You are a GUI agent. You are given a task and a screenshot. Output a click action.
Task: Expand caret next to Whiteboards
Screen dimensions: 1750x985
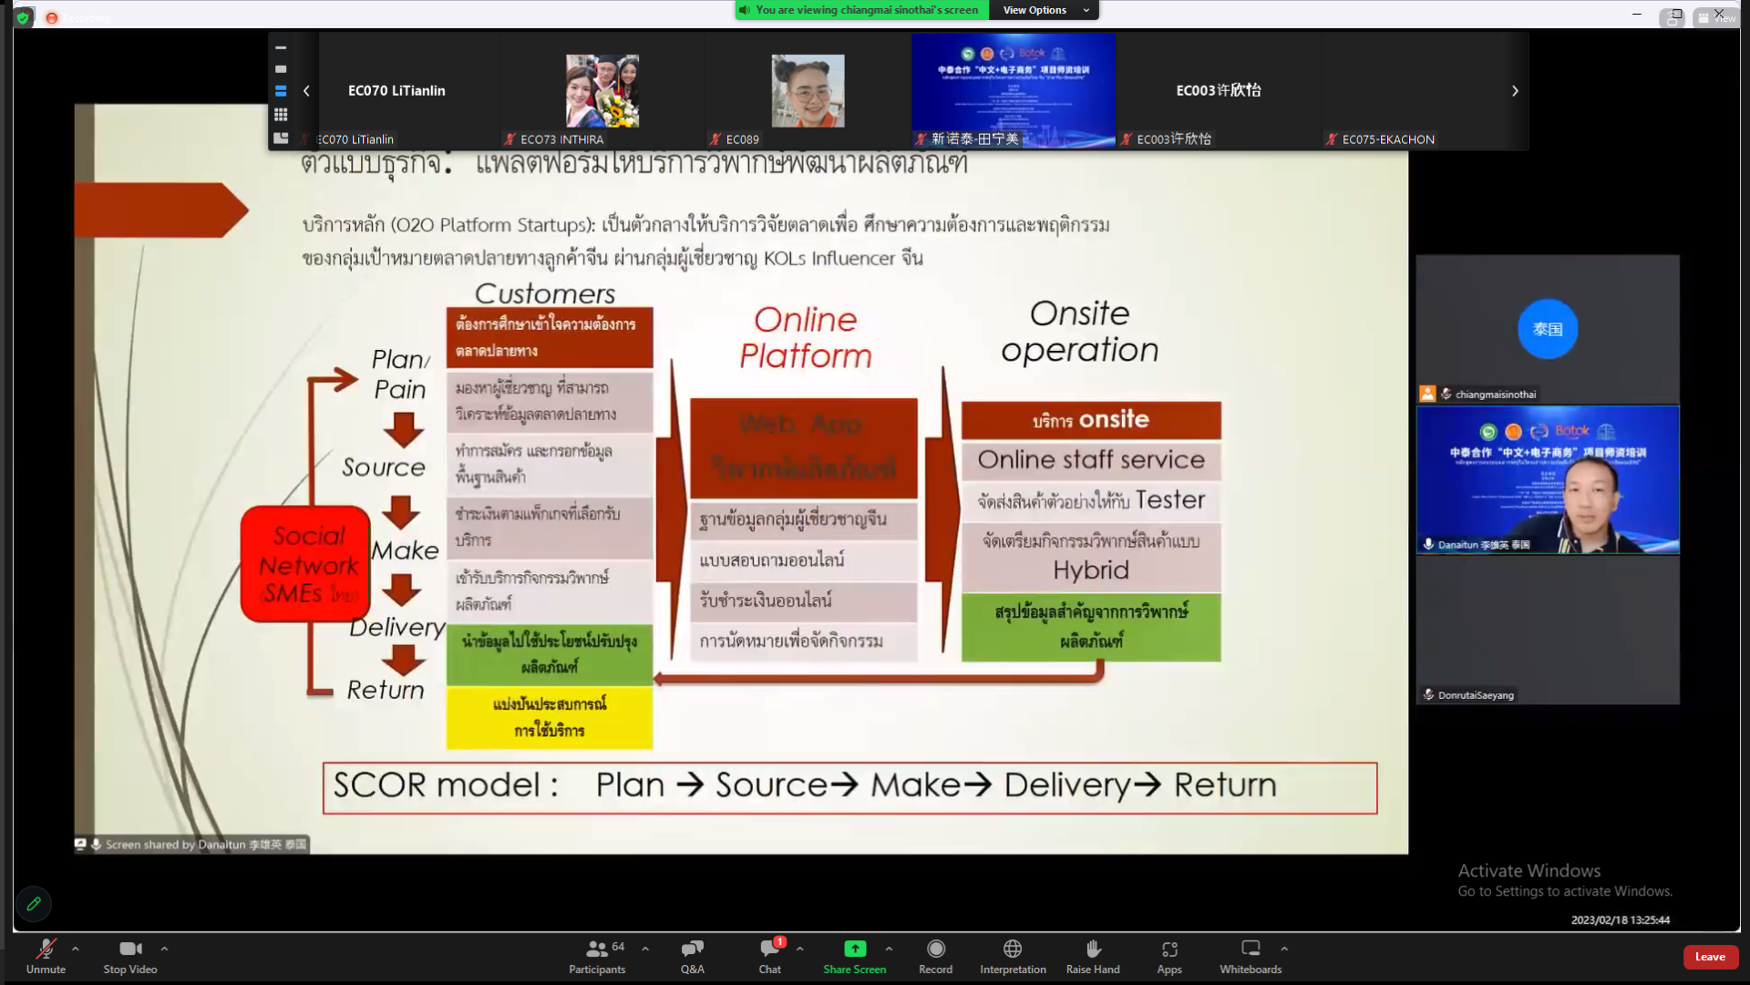(1284, 949)
